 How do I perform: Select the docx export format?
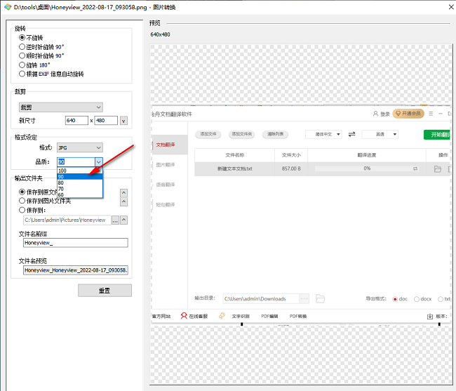click(x=422, y=299)
